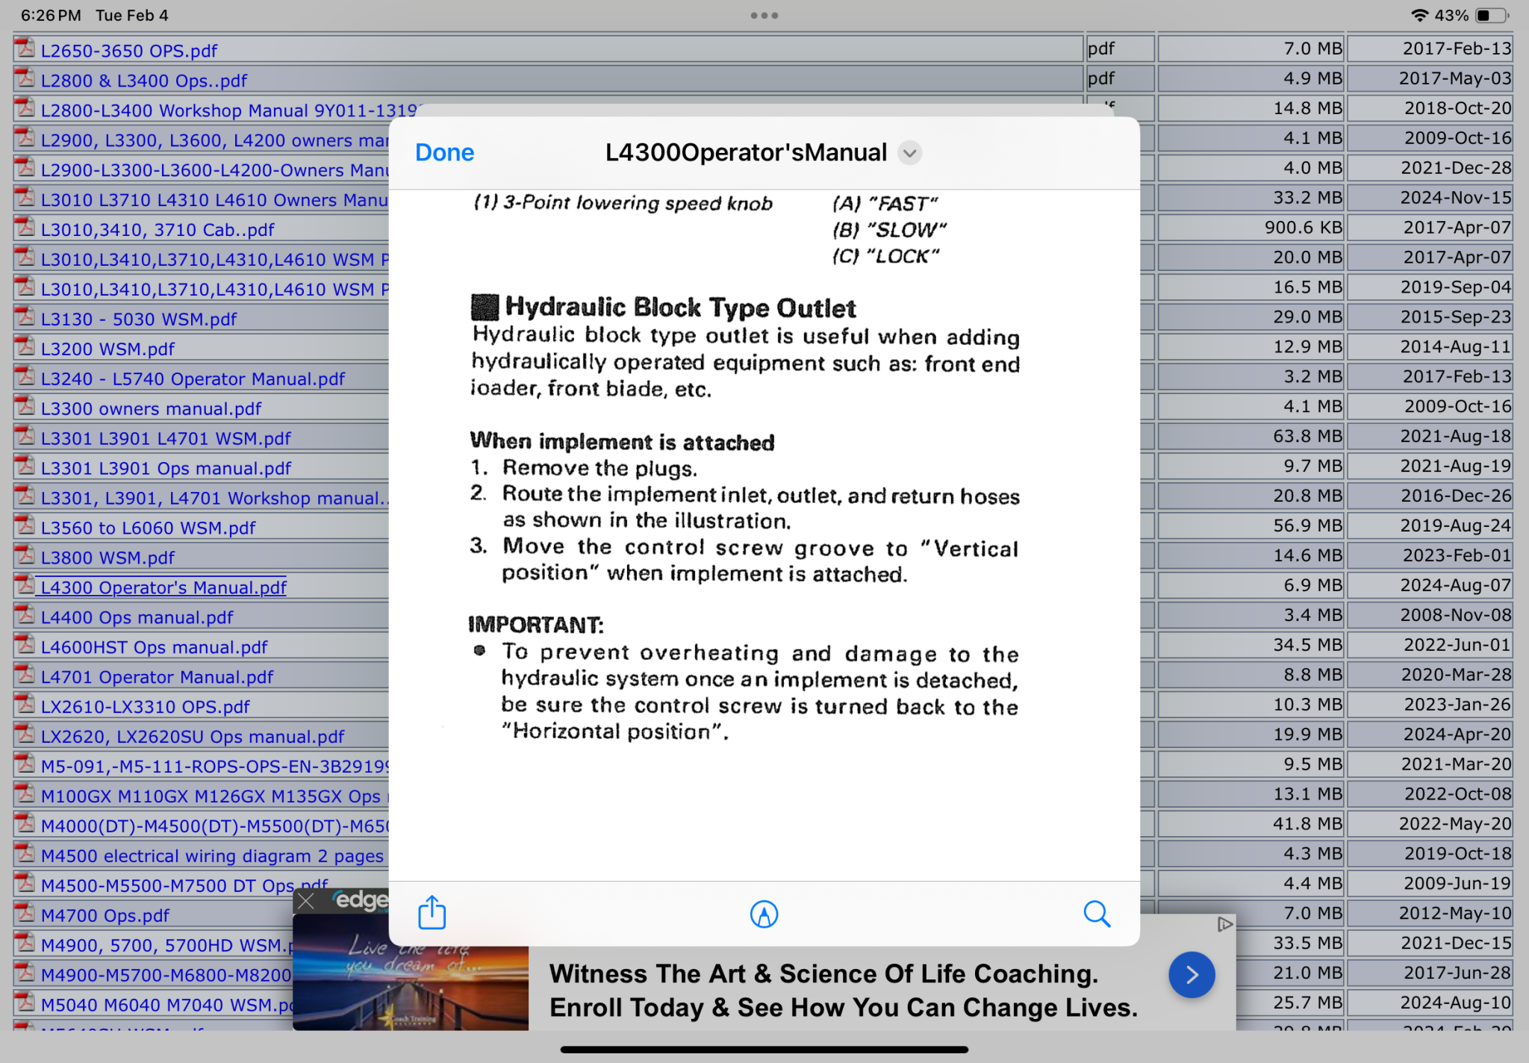Tap the share icon in the PDF preview

(432, 912)
